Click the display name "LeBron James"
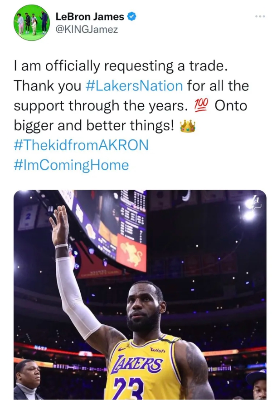Screen dimensions: 272x401 (x=90, y=17)
